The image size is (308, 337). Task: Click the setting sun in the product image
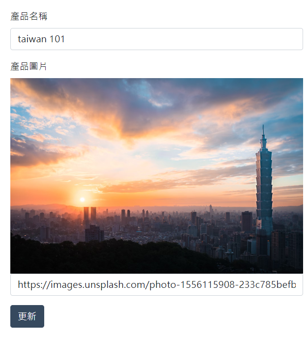(x=82, y=199)
